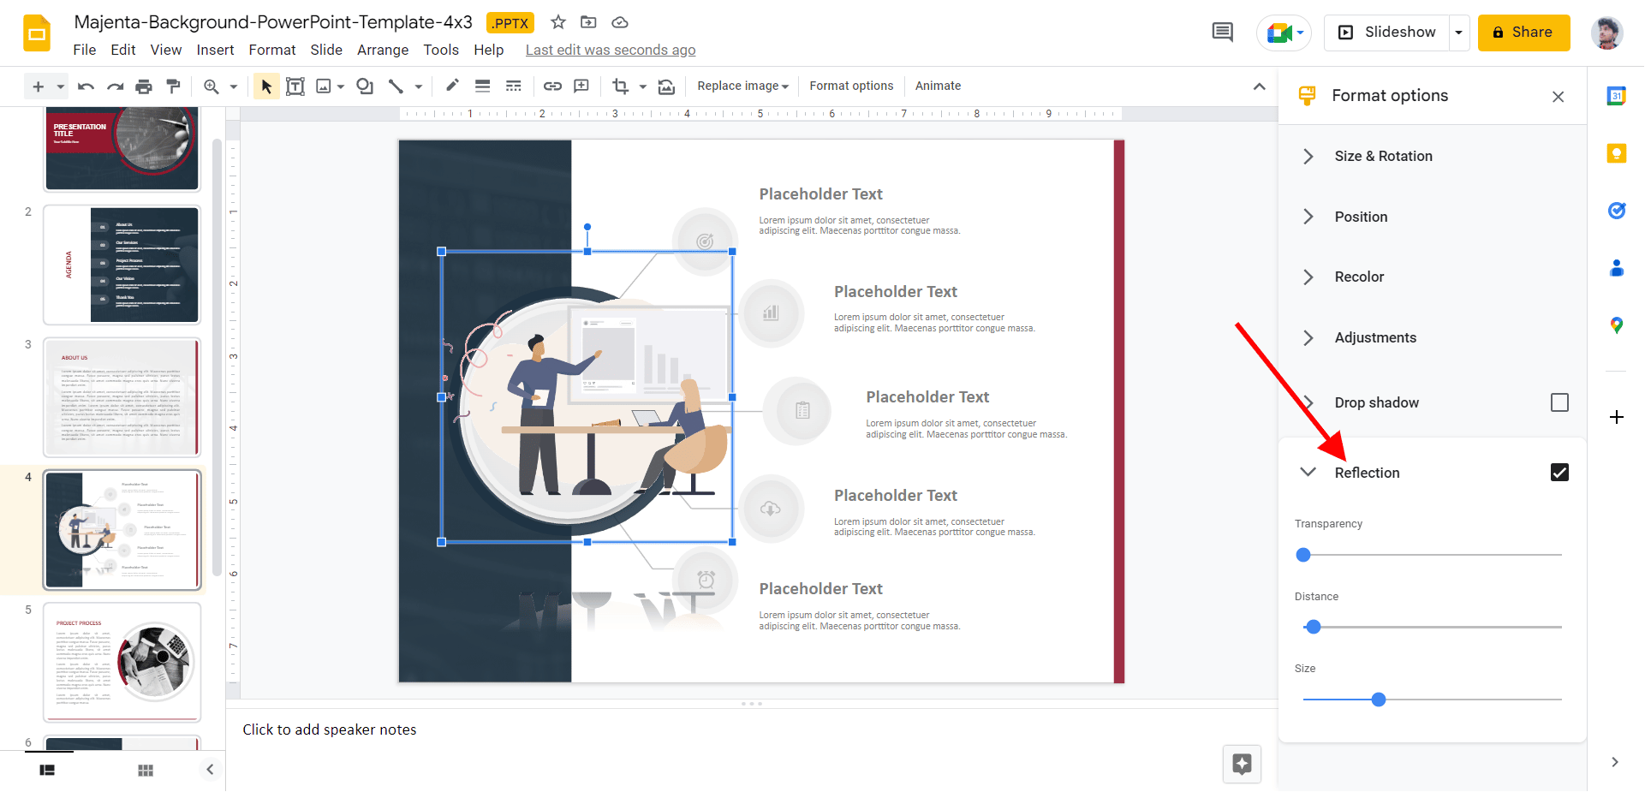Open the Edit menu
This screenshot has width=1645, height=792.
123,50
